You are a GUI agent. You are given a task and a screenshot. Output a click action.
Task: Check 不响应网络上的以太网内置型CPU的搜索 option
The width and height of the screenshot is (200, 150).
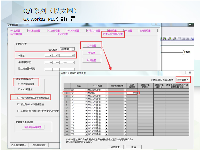(18, 111)
